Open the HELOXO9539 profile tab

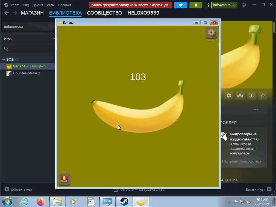tap(143, 13)
